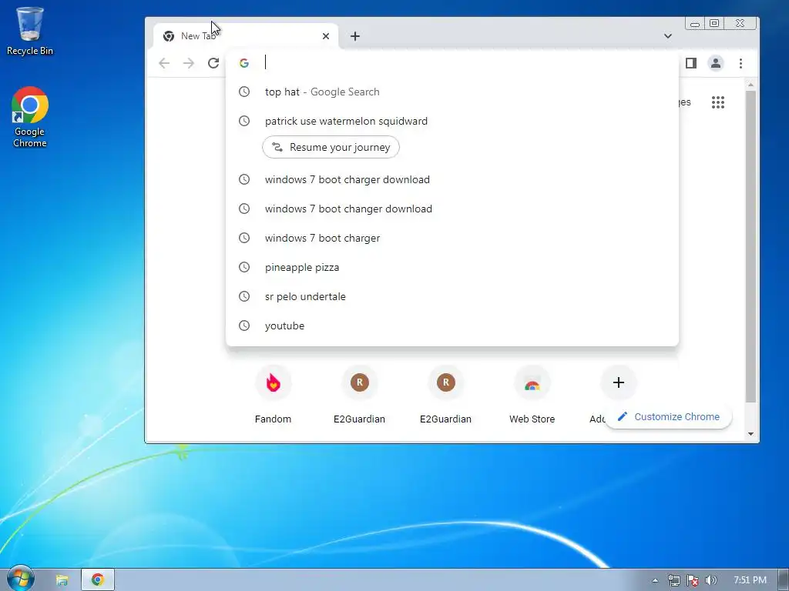The width and height of the screenshot is (789, 591).
Task: Click the clock icon beside 'pineapple pizza'
Action: click(x=244, y=267)
